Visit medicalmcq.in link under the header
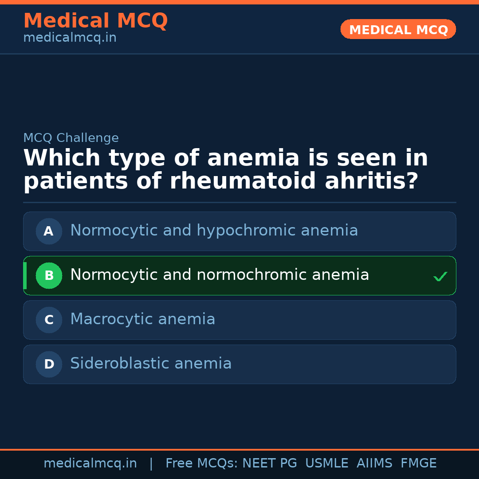 click(70, 38)
